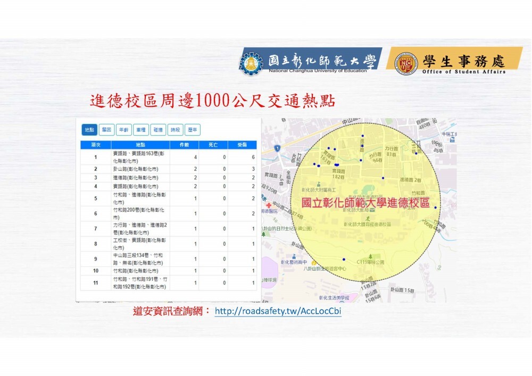Image resolution: width=532 pixels, height=376 pixels.
Task: Click the 實踐路 182巷 map label
Action: 338,174
